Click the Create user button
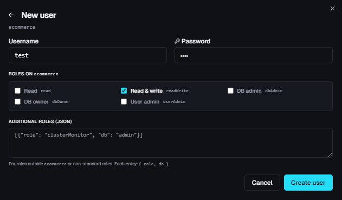Viewport: 342px width, 200px height. pos(308,183)
